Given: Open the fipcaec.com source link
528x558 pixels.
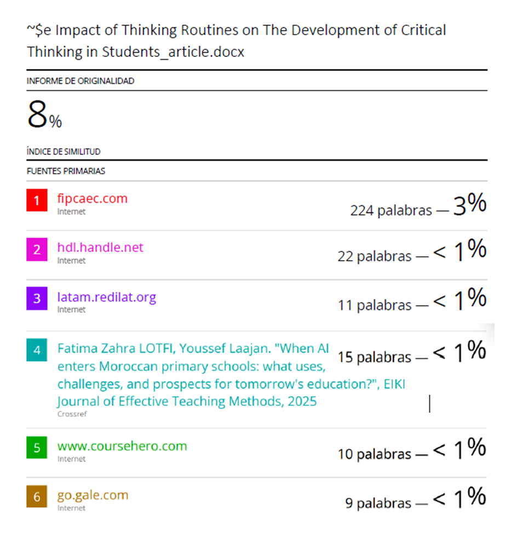Looking at the screenshot, I should (92, 198).
